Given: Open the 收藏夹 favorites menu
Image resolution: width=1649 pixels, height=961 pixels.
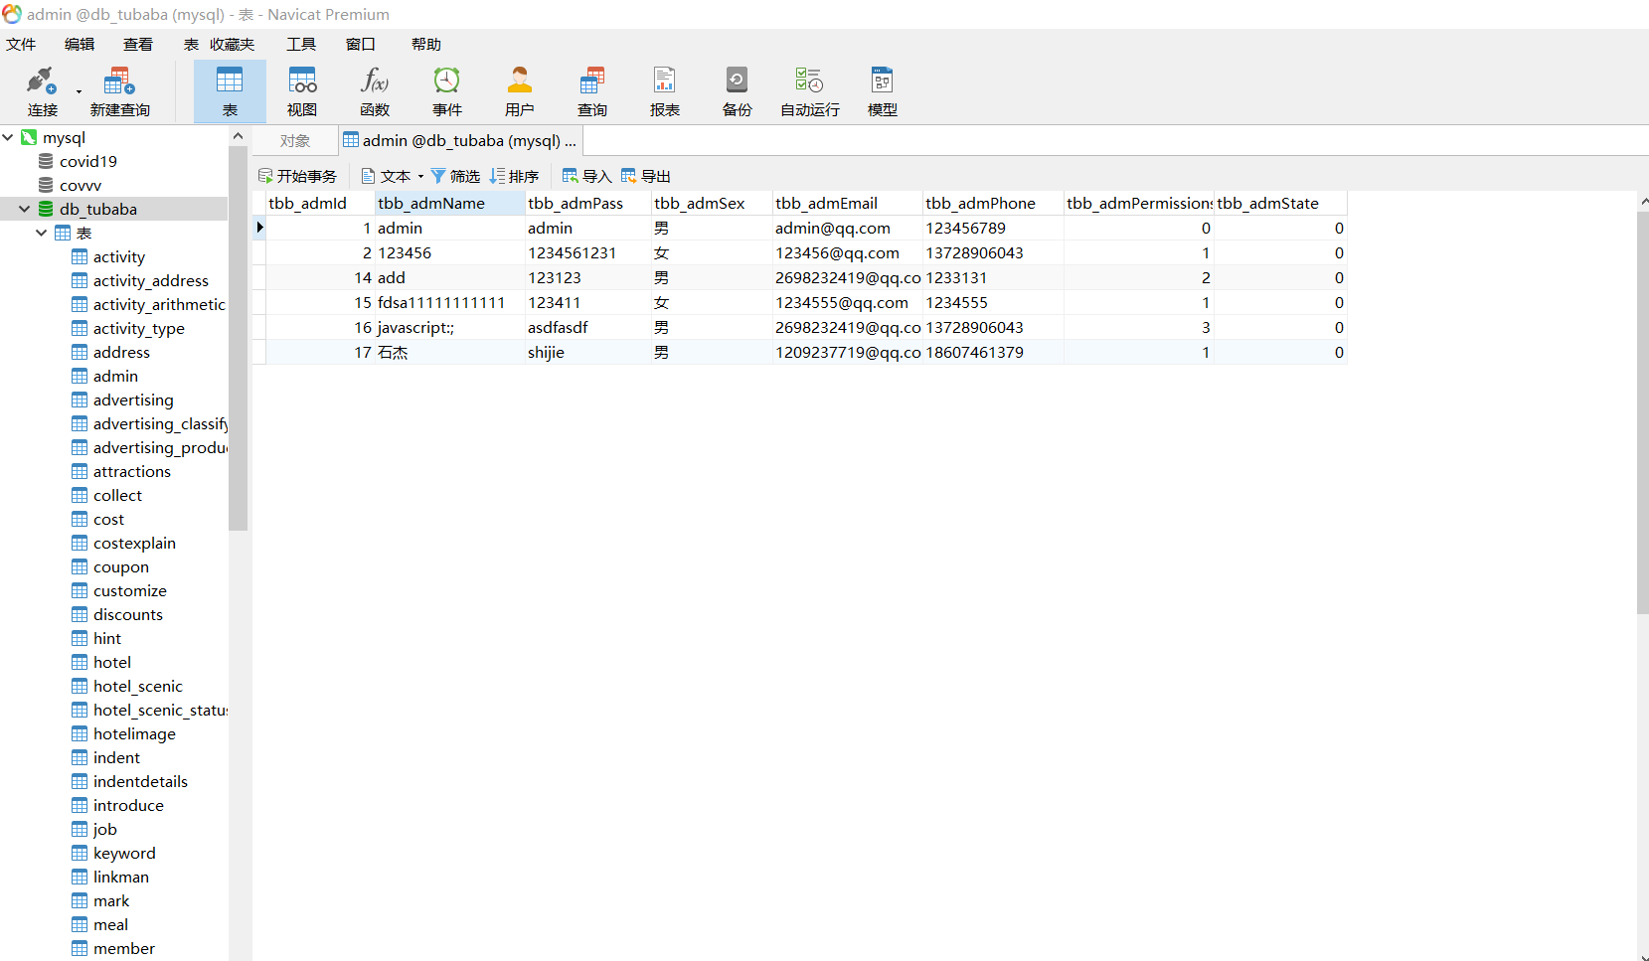Looking at the screenshot, I should [x=233, y=44].
